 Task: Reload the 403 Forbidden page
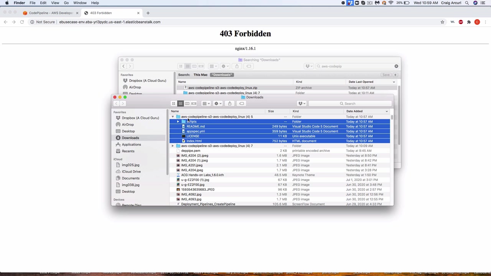pyautogui.click(x=22, y=22)
